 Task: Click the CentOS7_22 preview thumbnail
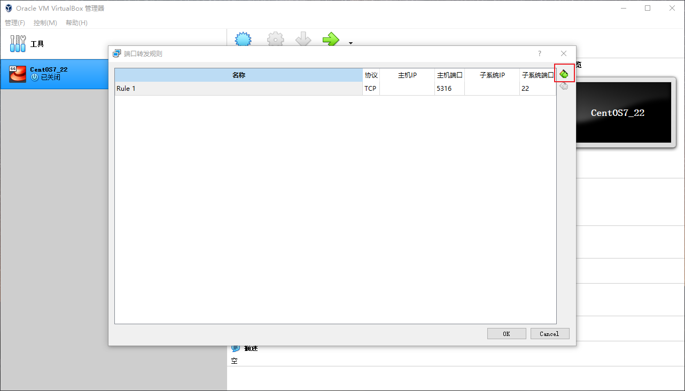tap(624, 113)
